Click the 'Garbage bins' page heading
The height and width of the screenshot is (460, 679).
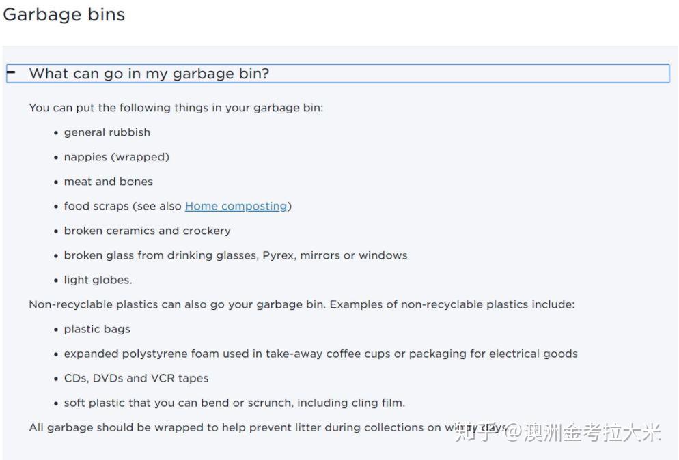[x=64, y=14]
